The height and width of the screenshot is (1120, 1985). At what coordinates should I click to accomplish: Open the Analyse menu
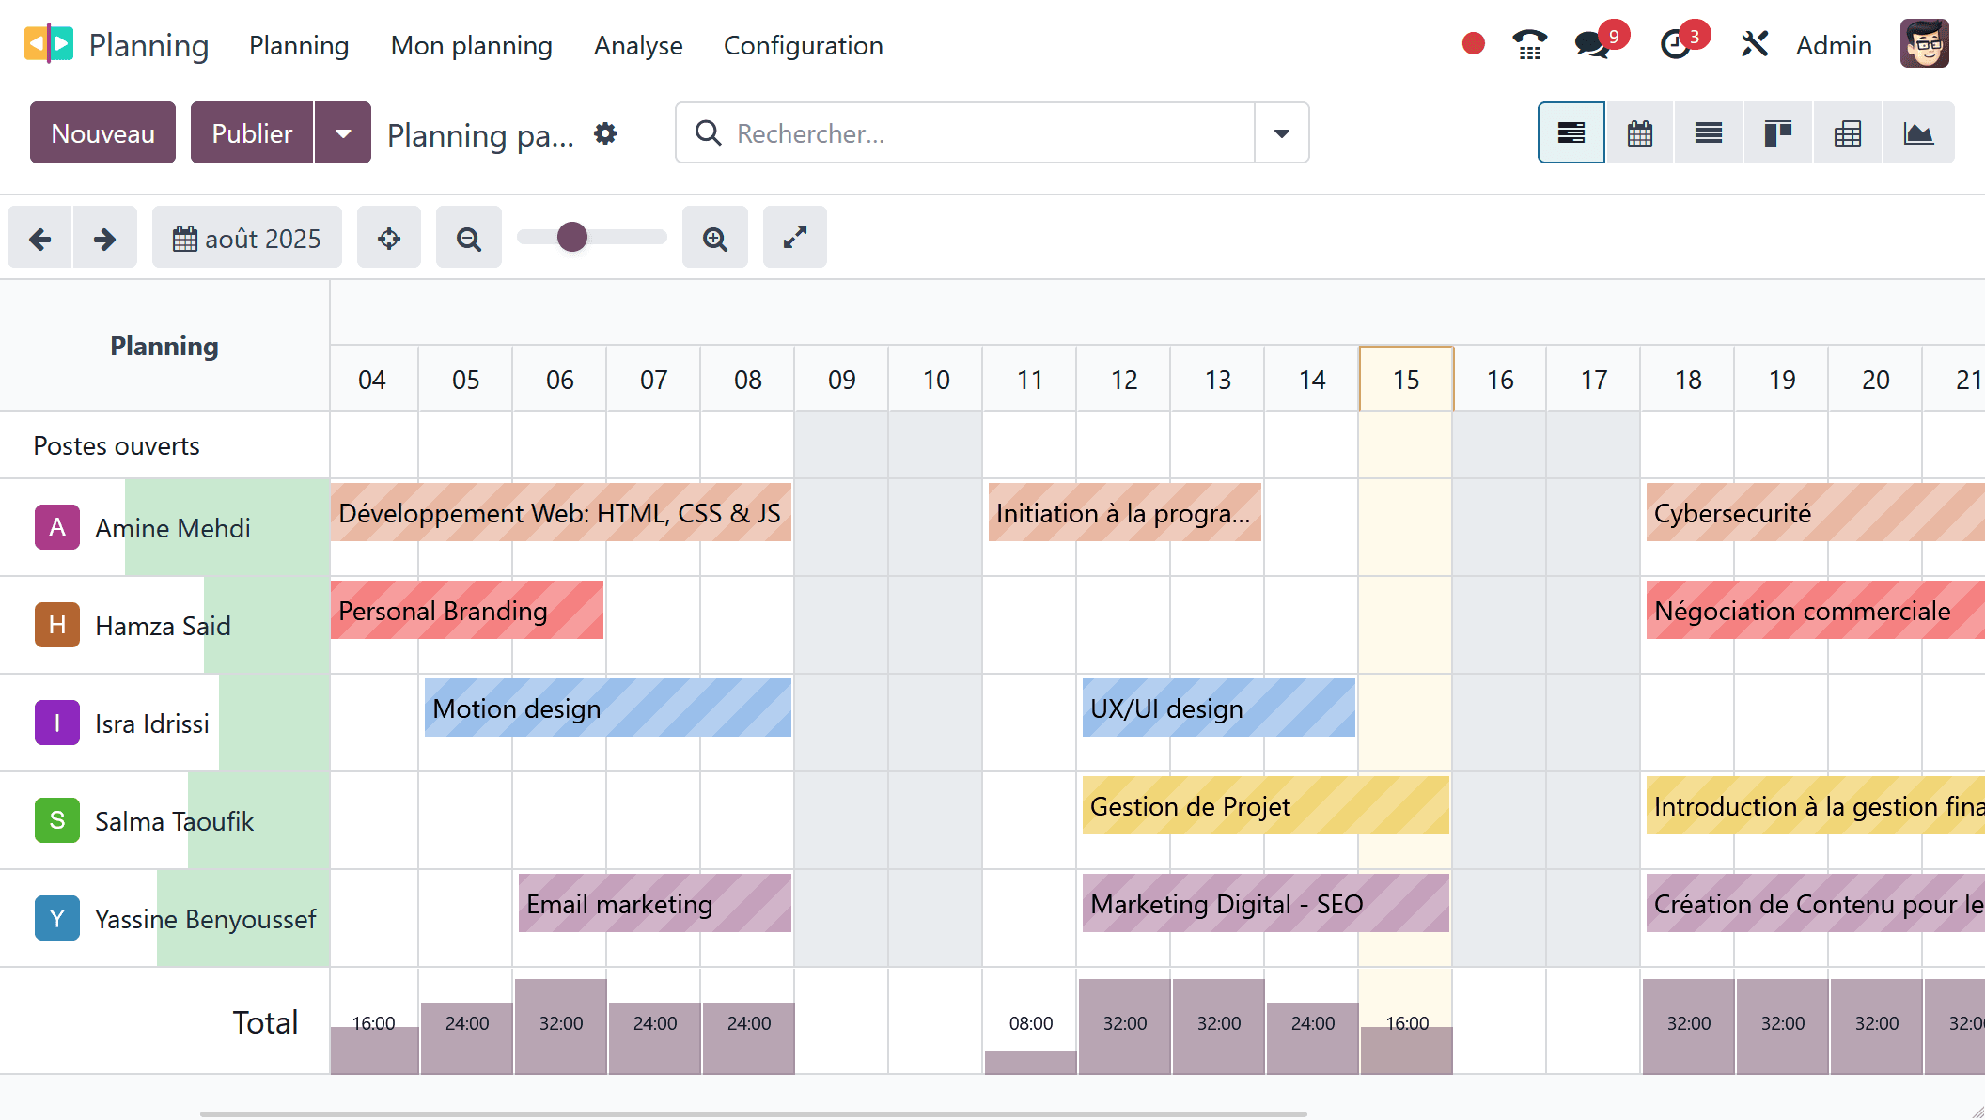[638, 45]
